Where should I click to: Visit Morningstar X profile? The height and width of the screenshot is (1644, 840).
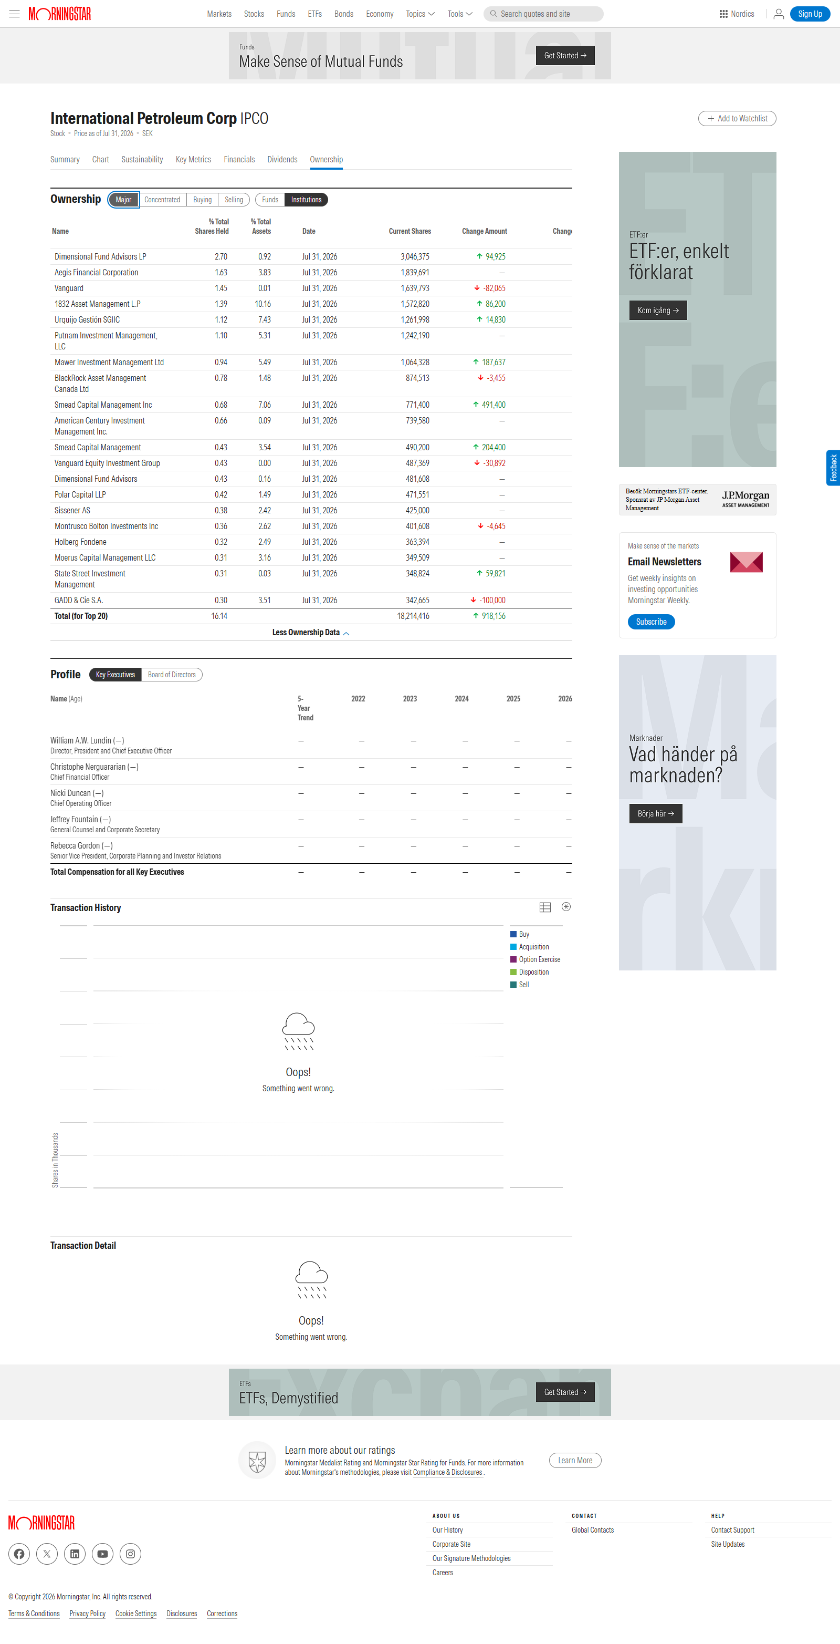tap(47, 1554)
